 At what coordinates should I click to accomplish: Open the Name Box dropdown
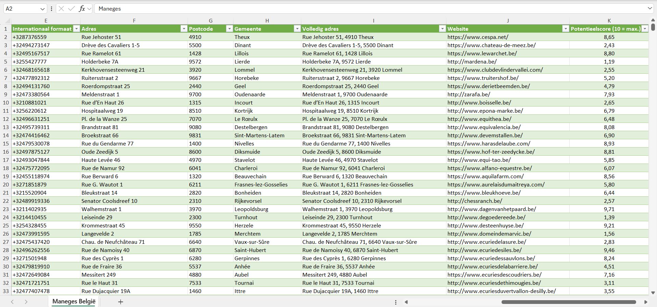[x=42, y=9]
